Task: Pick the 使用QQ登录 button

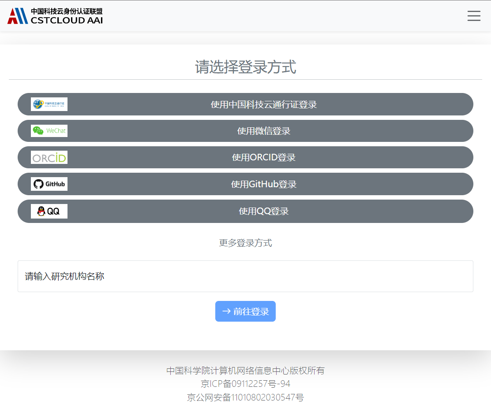Action: 263,211
